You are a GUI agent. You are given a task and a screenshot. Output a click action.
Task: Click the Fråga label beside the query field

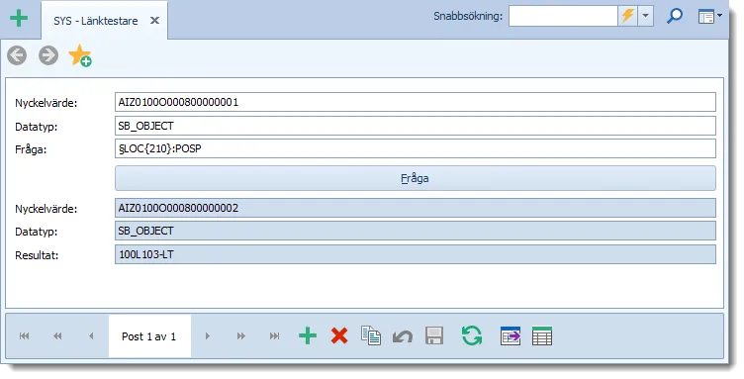click(31, 149)
